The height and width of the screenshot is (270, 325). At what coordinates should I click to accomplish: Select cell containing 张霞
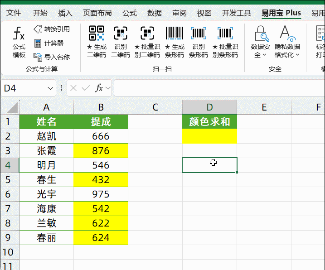coord(46,151)
